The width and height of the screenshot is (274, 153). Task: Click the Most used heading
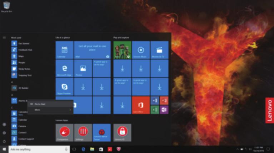[x=16, y=38]
